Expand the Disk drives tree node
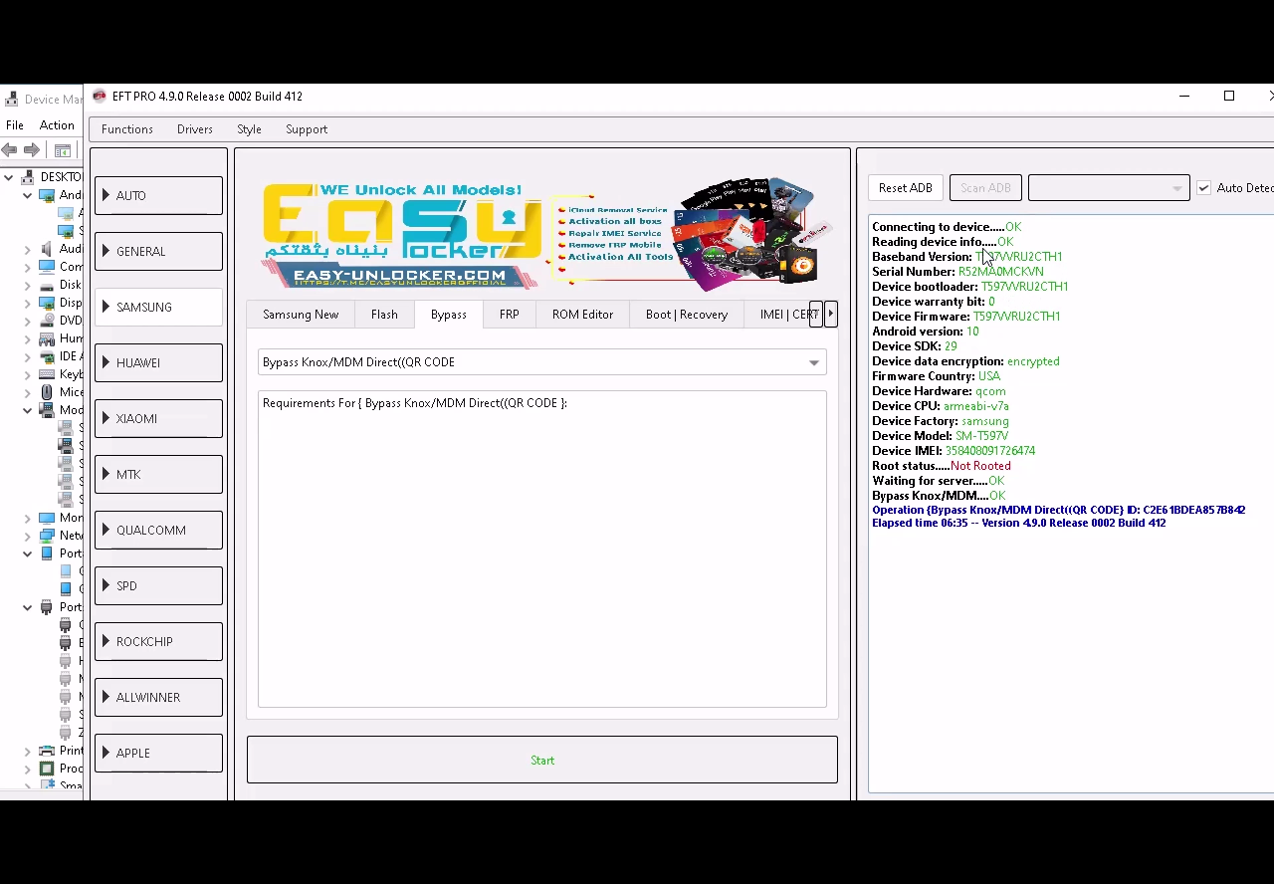The height and width of the screenshot is (884, 1274). coord(28,285)
